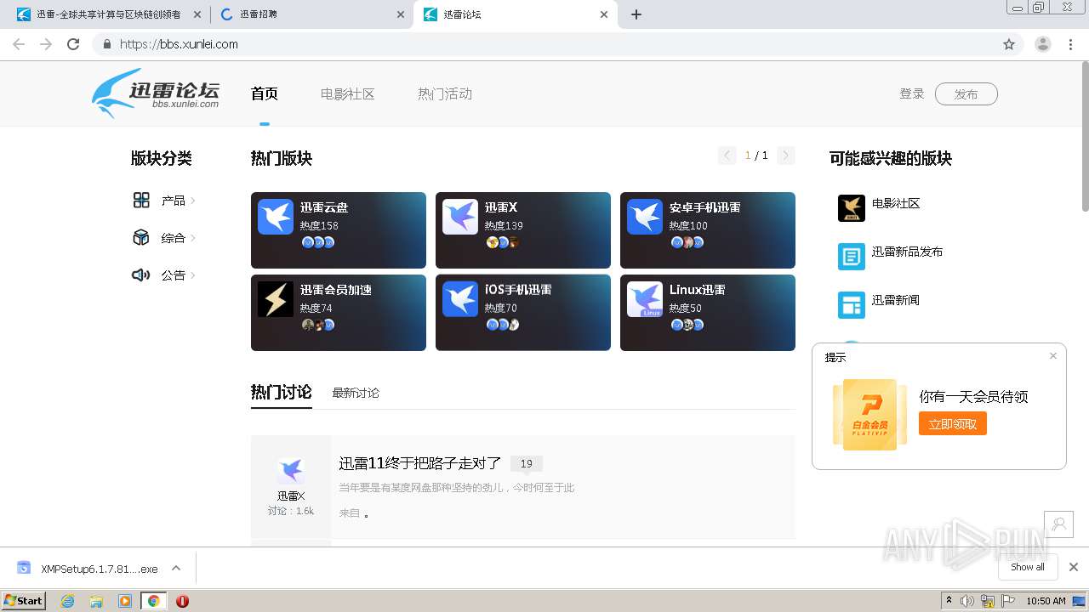
Task: Click the 公告 megaphone icon
Action: (x=141, y=275)
